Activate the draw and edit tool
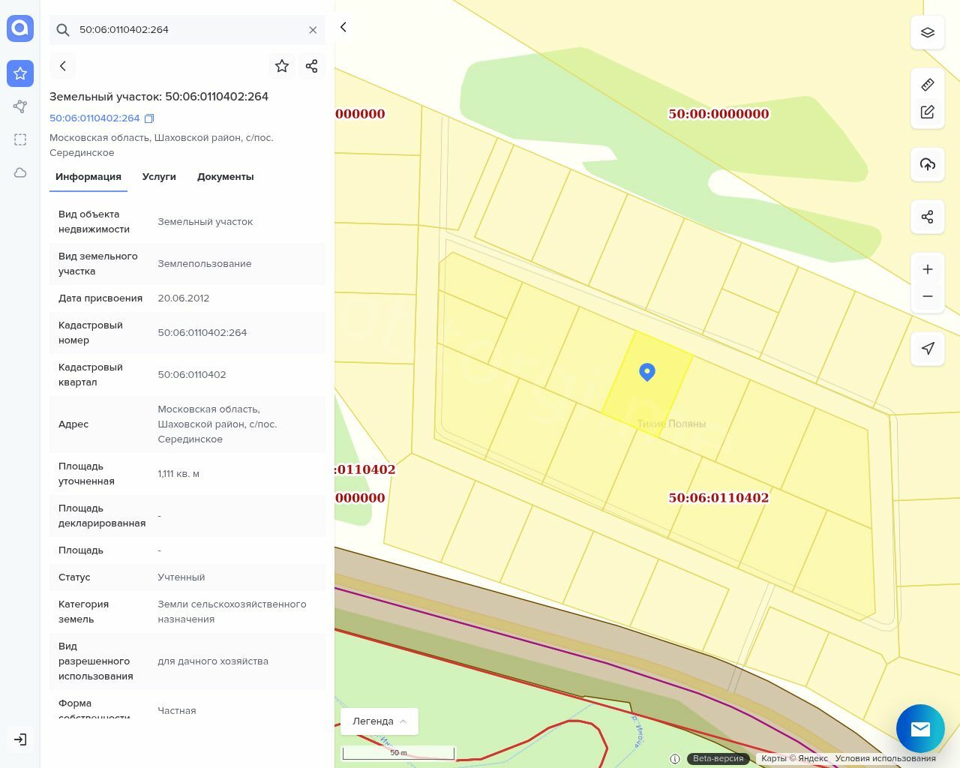Image resolution: width=960 pixels, height=768 pixels. click(927, 112)
